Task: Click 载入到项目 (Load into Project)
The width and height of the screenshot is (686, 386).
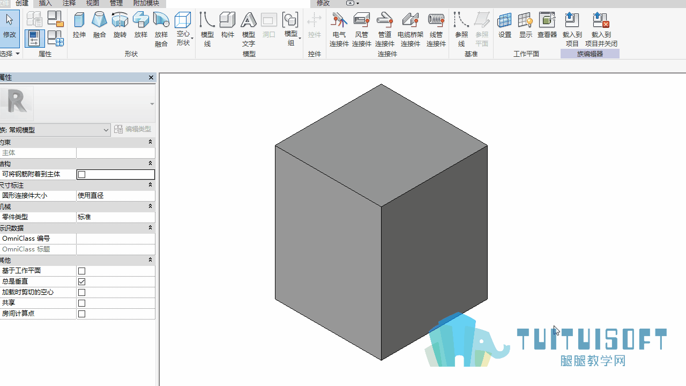Action: [x=572, y=29]
